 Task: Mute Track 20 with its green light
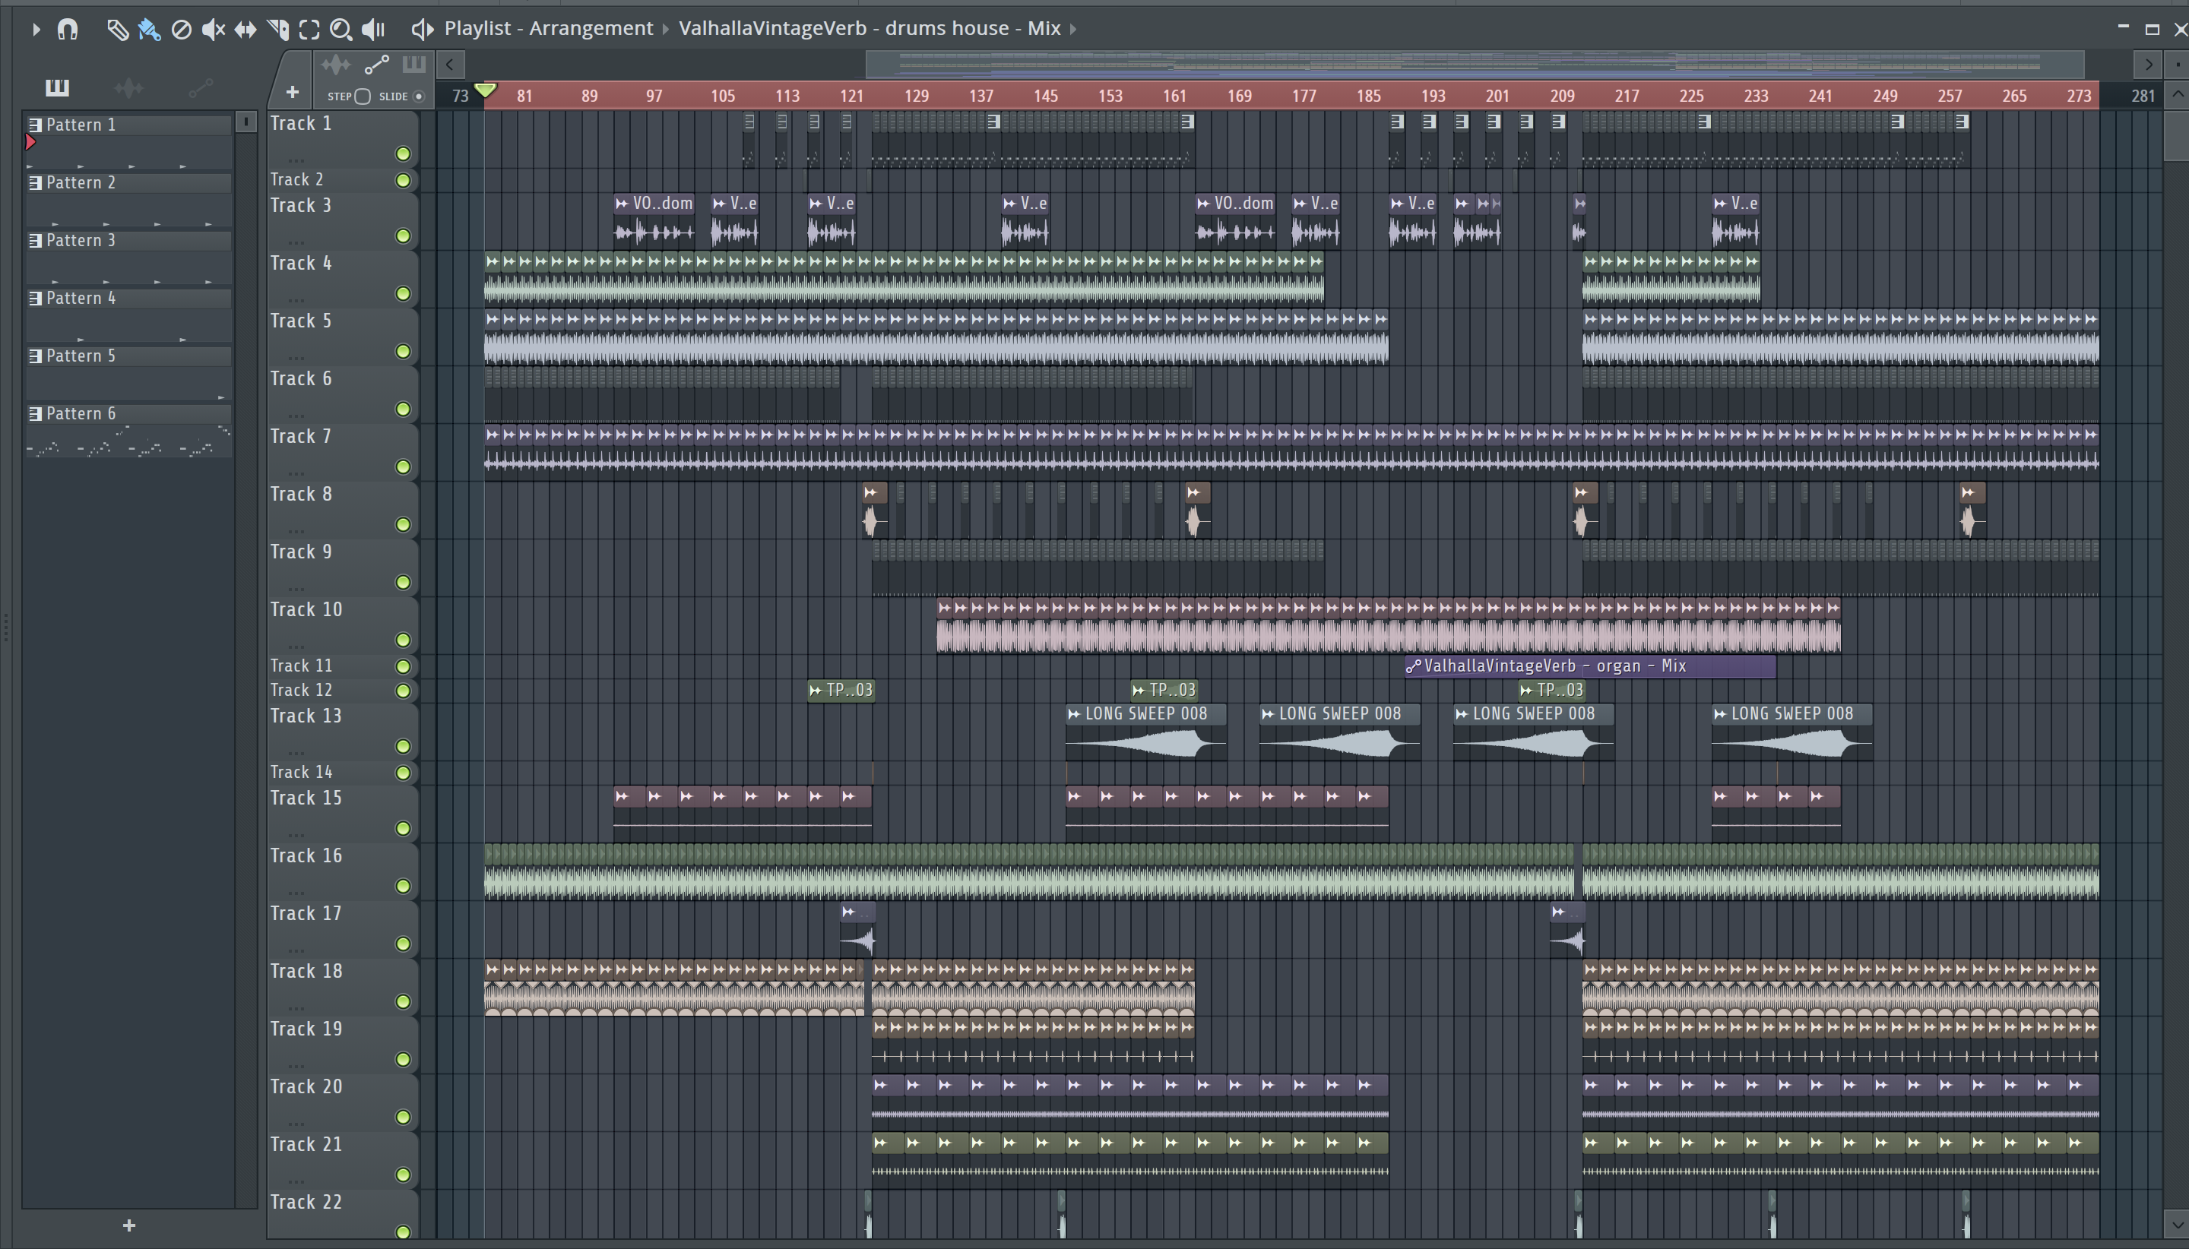[404, 1117]
